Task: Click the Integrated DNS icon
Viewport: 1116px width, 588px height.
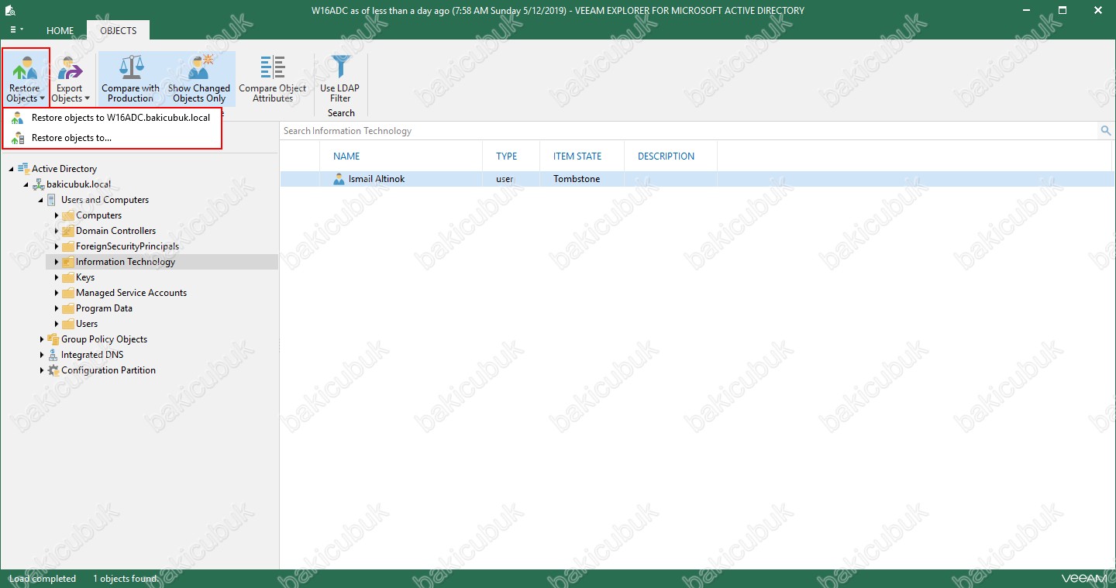Action: click(x=53, y=355)
